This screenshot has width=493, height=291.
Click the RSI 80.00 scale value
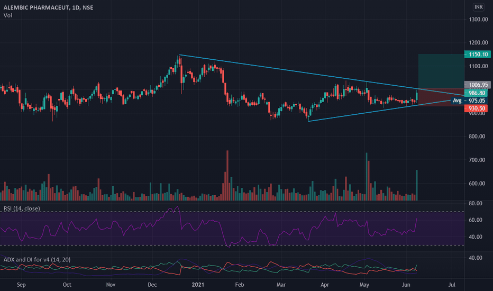(x=476, y=203)
